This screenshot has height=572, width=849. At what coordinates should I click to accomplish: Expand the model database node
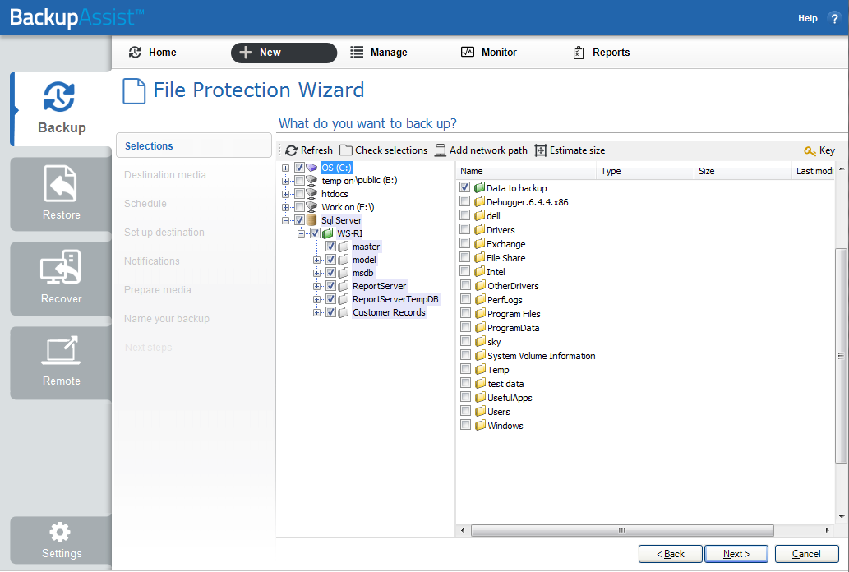click(x=316, y=260)
